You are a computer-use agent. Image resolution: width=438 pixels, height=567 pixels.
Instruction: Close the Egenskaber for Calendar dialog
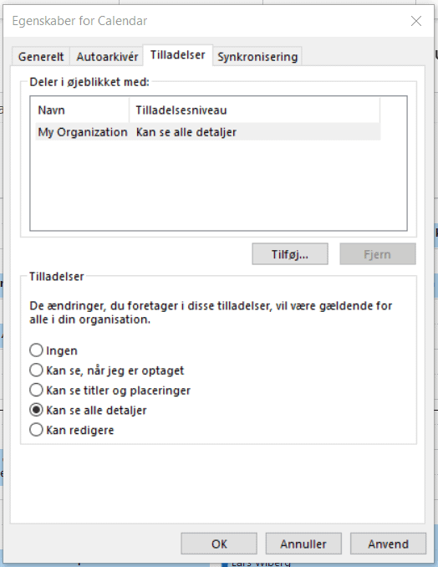tap(416, 21)
